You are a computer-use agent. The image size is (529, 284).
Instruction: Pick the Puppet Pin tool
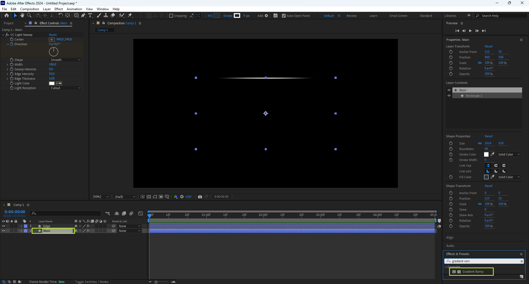(x=130, y=15)
